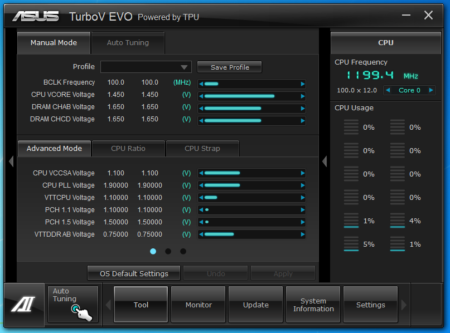The height and width of the screenshot is (333, 450).
Task: Adjust the CPU PLL Voltage slider
Action: (251, 185)
